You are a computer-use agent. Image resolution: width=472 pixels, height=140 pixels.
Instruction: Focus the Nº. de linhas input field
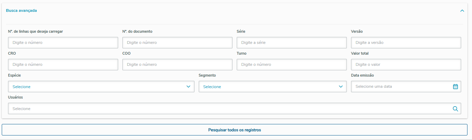pyautogui.click(x=63, y=42)
